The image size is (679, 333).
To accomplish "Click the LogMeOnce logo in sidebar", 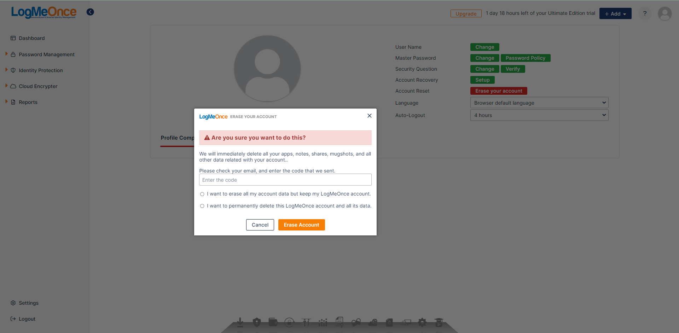I will [x=44, y=12].
